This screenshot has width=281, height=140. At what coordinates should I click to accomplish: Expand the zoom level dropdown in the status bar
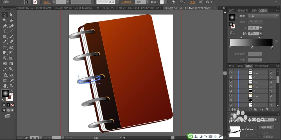(41, 138)
